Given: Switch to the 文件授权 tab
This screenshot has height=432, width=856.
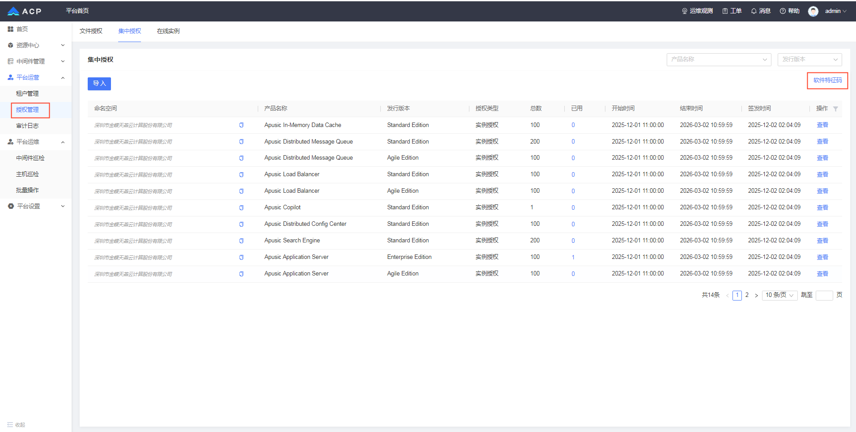Looking at the screenshot, I should click(91, 31).
